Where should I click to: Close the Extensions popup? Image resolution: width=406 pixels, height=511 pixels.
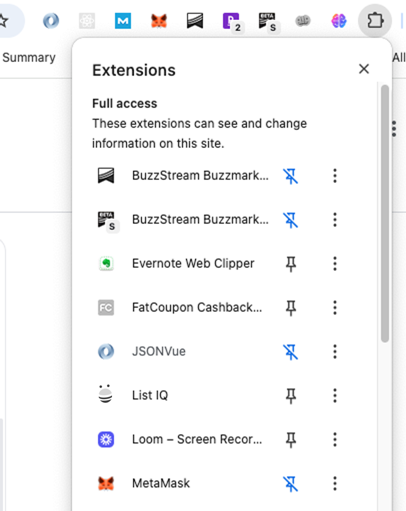(x=364, y=69)
